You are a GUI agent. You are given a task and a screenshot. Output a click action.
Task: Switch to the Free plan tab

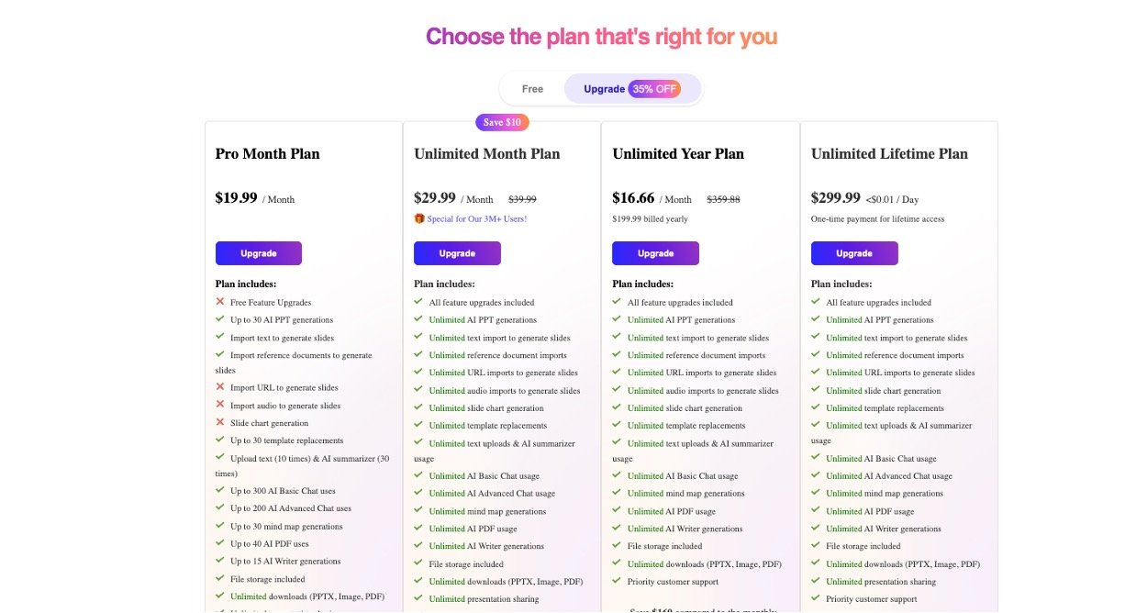coord(532,89)
